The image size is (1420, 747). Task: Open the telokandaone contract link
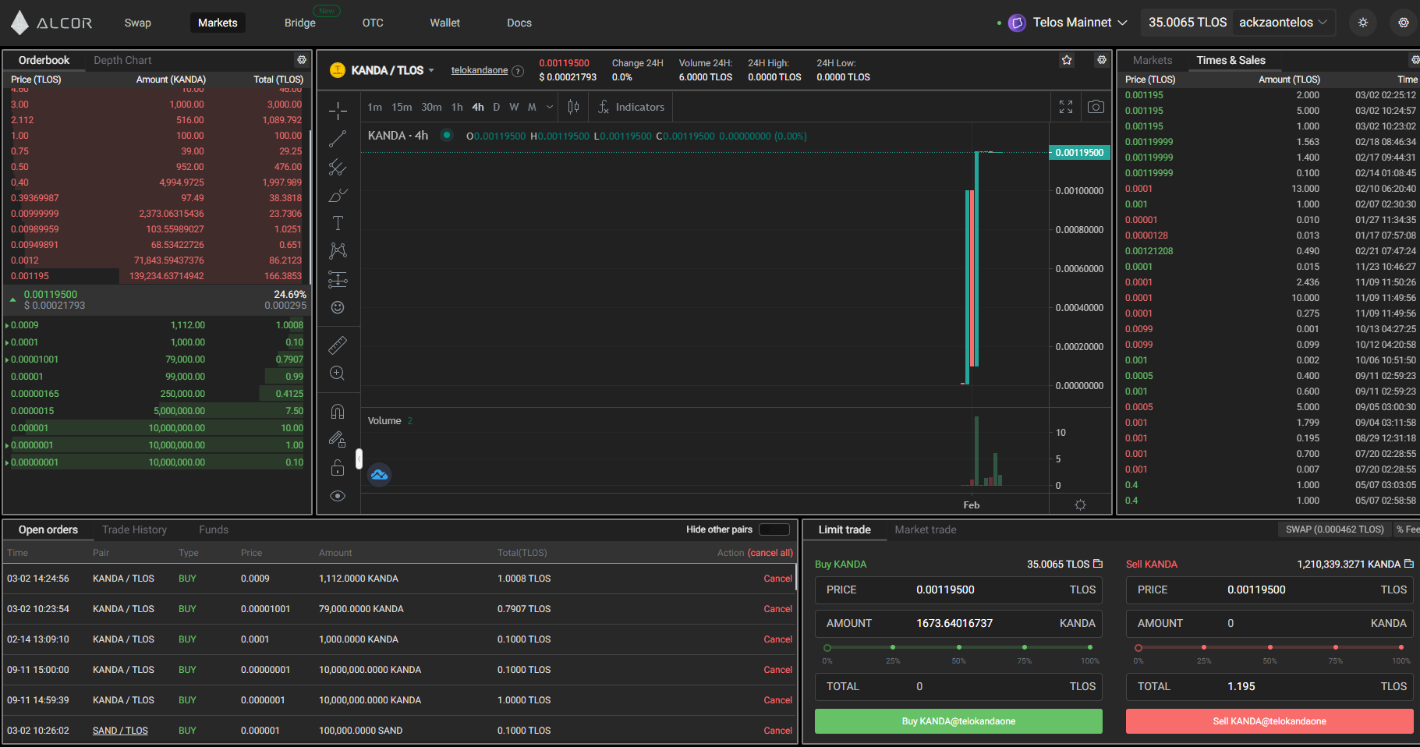[480, 70]
